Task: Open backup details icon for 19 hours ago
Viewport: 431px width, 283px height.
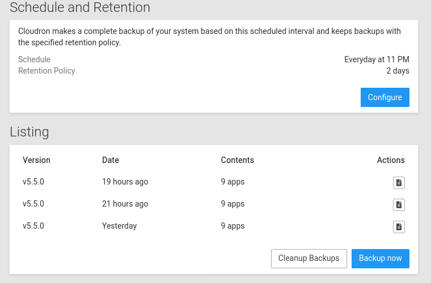Action: tap(399, 183)
